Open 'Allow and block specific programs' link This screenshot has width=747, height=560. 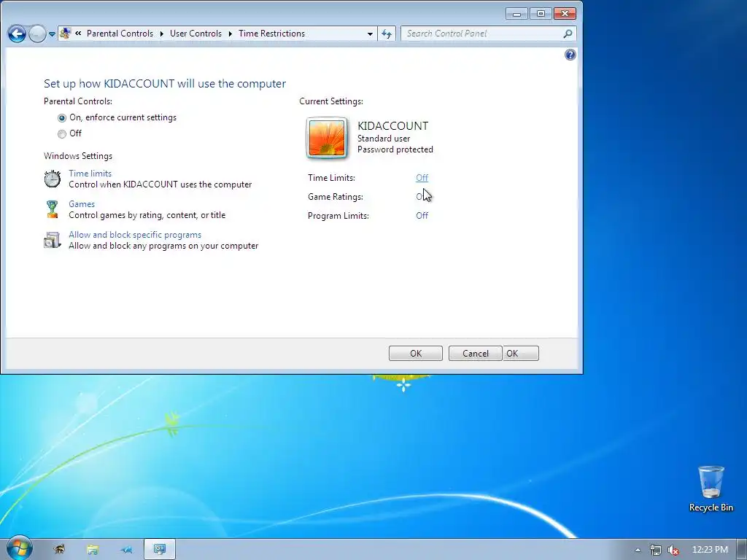tap(135, 235)
